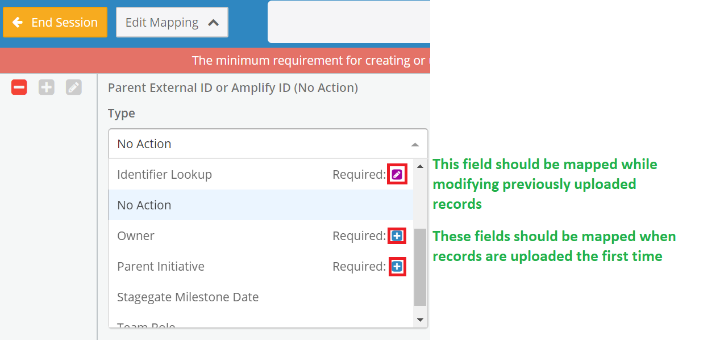Click the Edit Mapping chevron arrow
720x345 pixels.
[x=214, y=23]
